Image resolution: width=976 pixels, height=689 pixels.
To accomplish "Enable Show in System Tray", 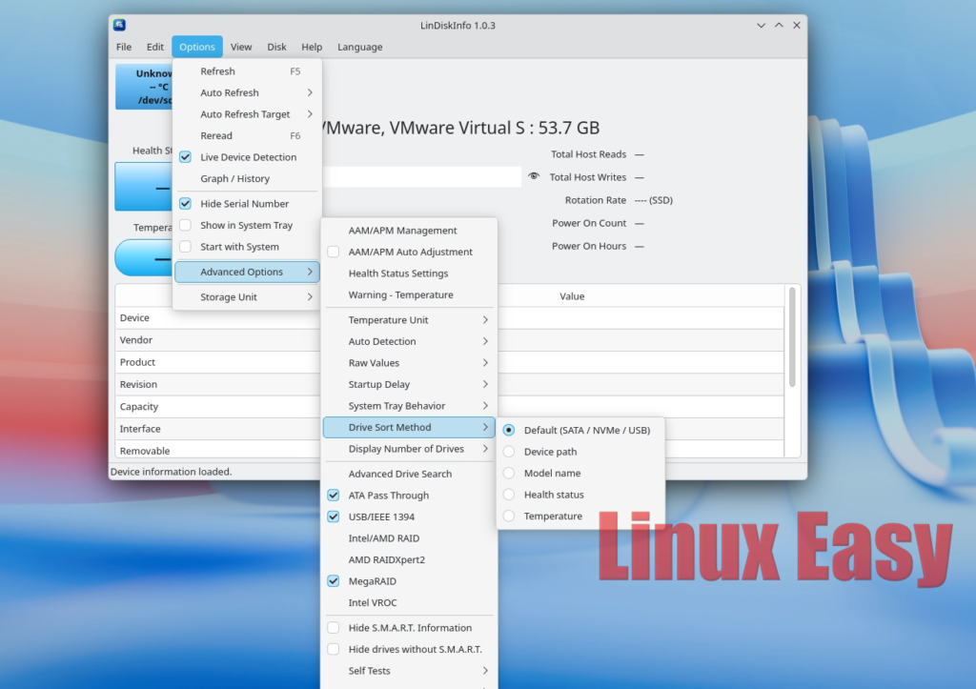I will tap(185, 225).
